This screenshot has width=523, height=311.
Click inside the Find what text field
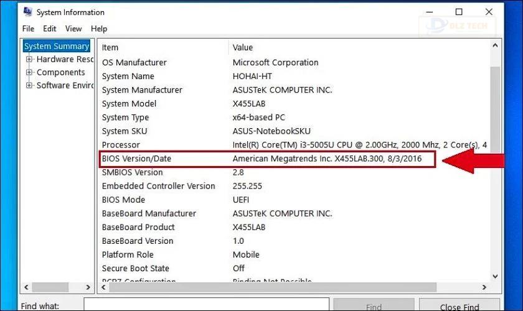pyautogui.click(x=207, y=304)
